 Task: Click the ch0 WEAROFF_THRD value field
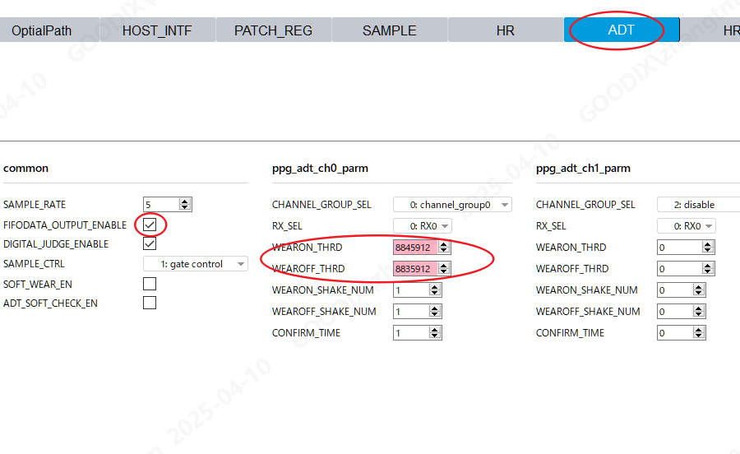click(x=415, y=269)
